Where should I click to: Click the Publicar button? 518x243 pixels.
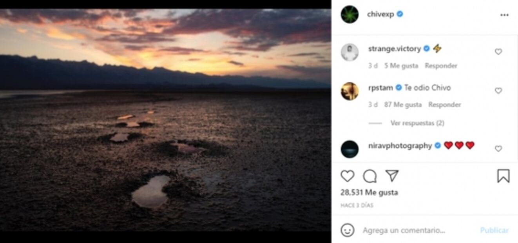click(494, 230)
